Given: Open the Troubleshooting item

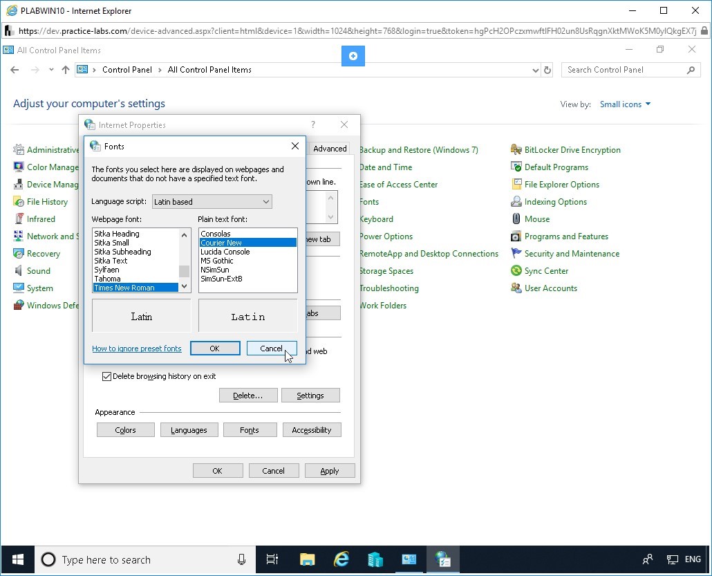Looking at the screenshot, I should 388,288.
